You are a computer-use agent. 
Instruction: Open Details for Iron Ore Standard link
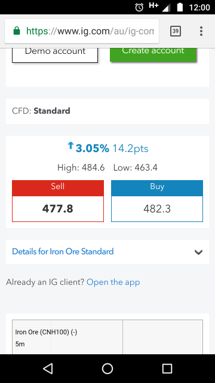pos(63,251)
